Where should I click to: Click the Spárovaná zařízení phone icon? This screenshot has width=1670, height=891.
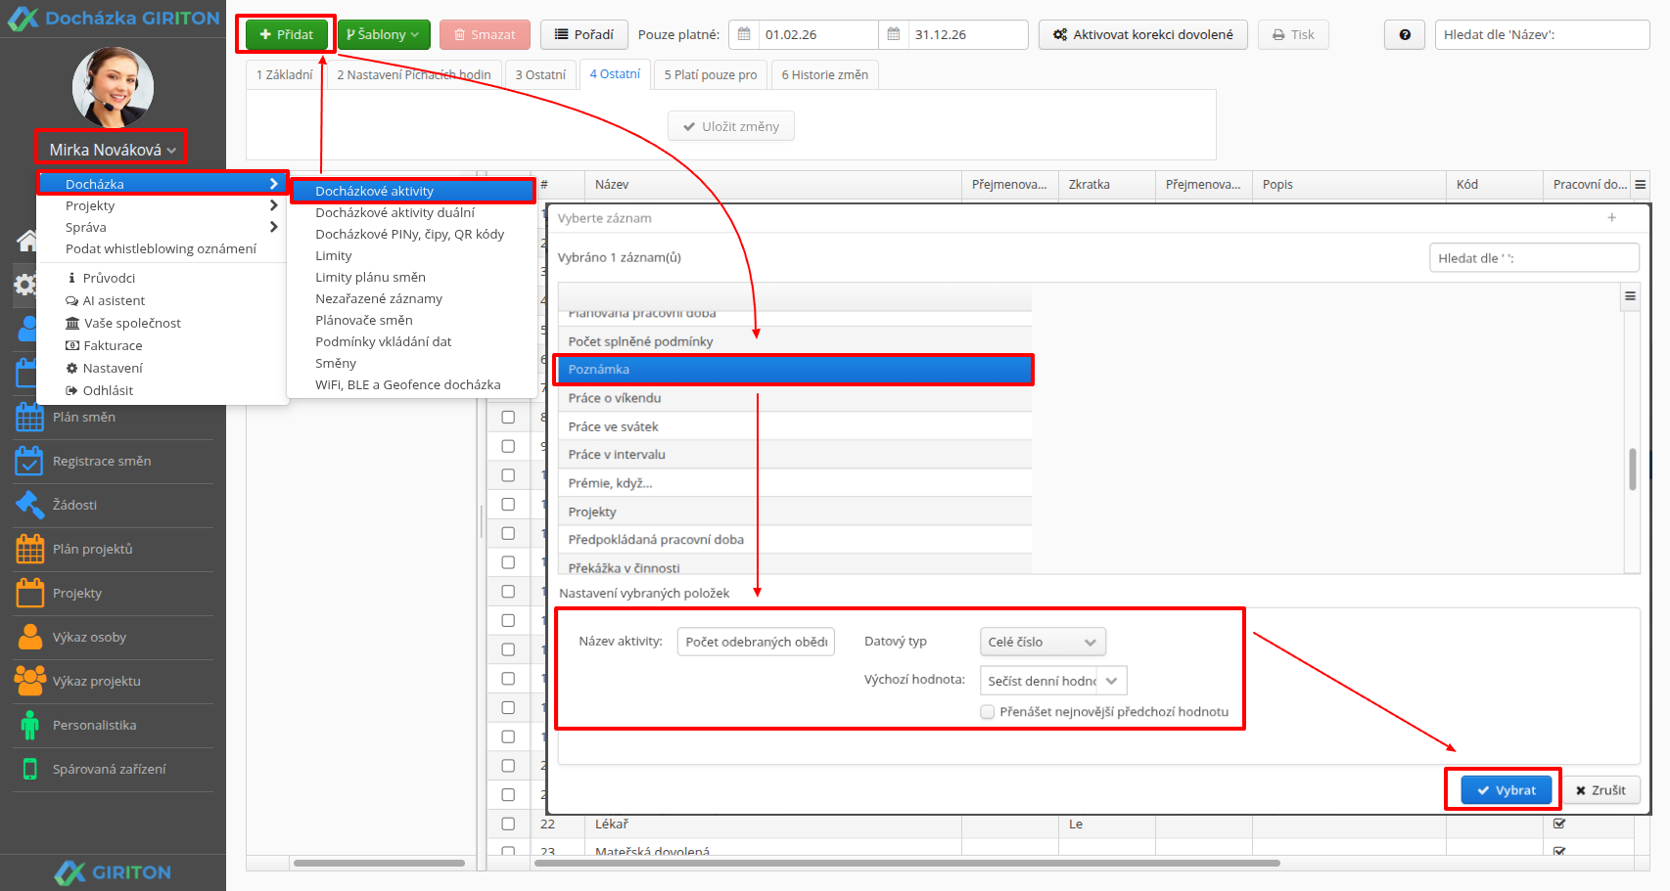tap(30, 769)
